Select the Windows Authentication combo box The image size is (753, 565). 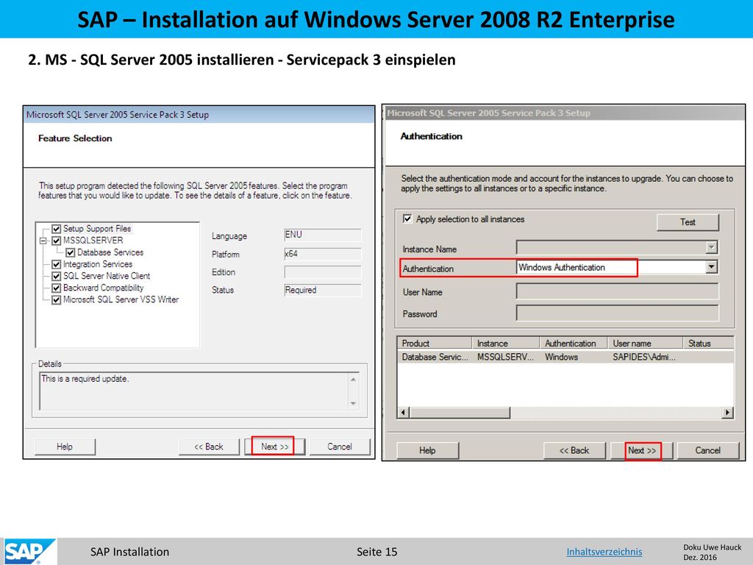pyautogui.click(x=617, y=267)
